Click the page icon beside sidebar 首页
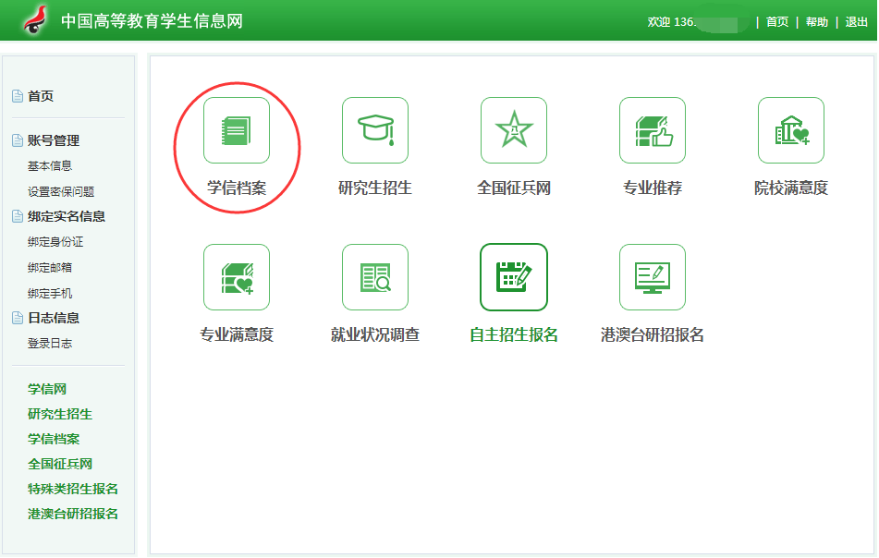Image resolution: width=879 pixels, height=558 pixels. [18, 96]
